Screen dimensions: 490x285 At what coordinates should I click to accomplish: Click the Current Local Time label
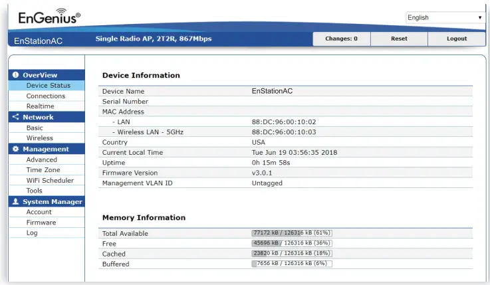pyautogui.click(x=132, y=152)
